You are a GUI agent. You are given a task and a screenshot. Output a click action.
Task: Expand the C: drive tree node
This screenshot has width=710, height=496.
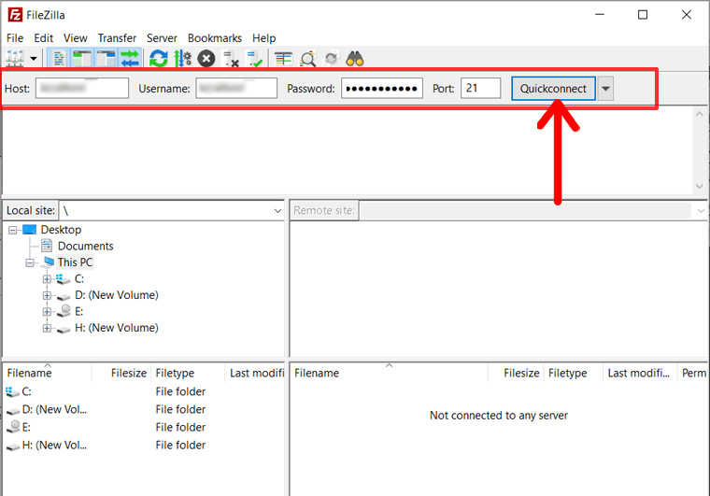[x=47, y=278]
